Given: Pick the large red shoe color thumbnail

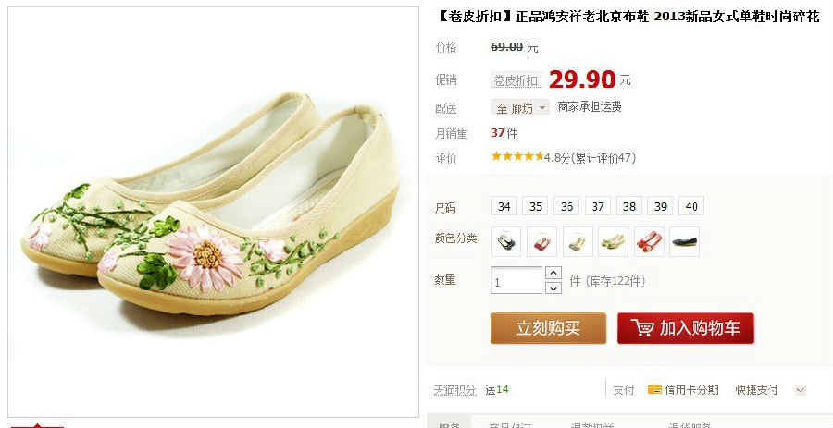Looking at the screenshot, I should 649,242.
